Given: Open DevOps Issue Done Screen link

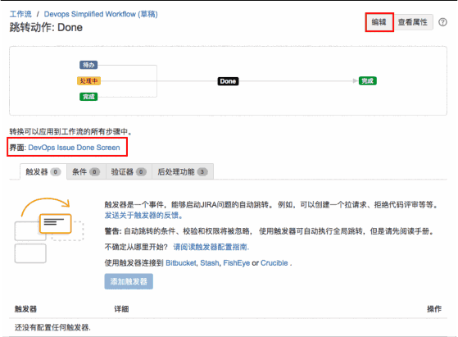Looking at the screenshot, I should tap(74, 148).
